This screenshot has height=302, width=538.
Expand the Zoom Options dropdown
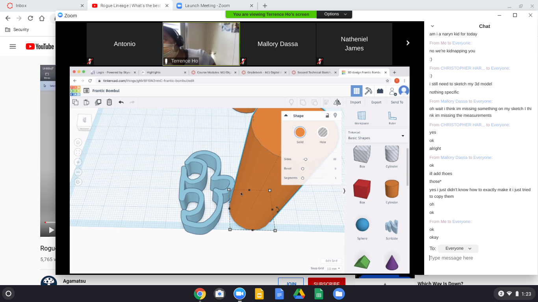pyautogui.click(x=334, y=14)
